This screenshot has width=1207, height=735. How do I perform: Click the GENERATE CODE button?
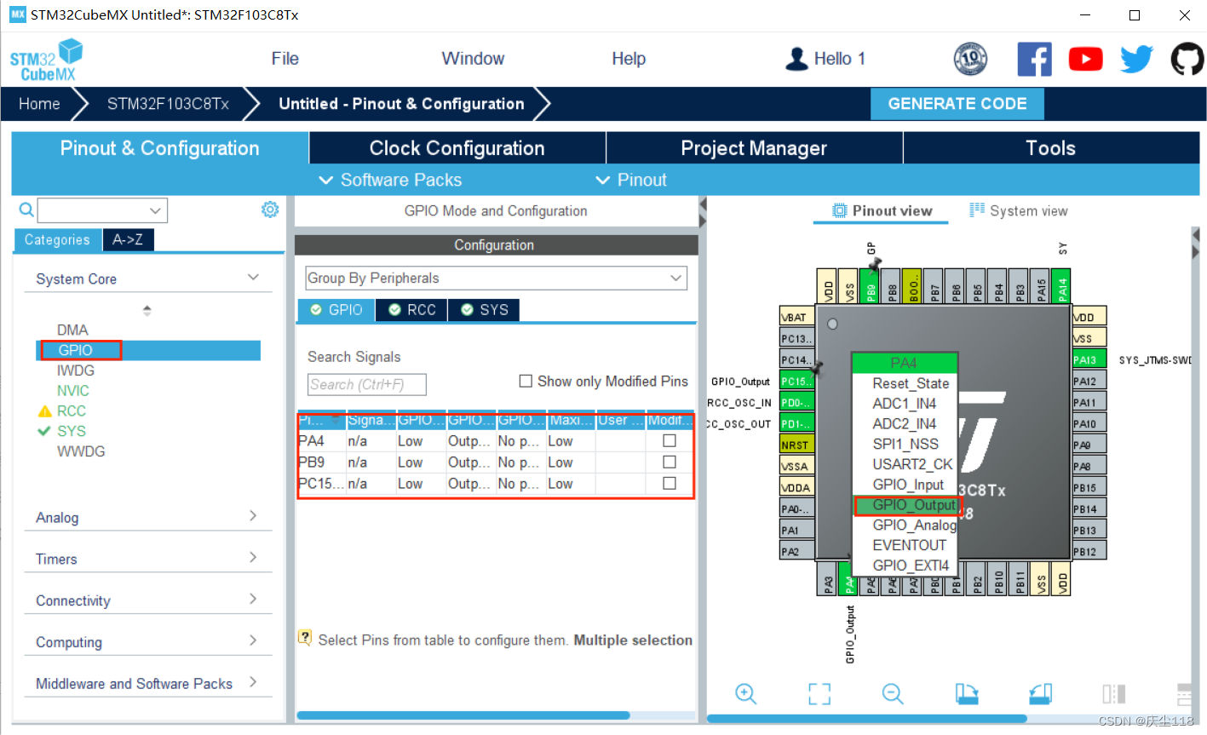pos(957,104)
